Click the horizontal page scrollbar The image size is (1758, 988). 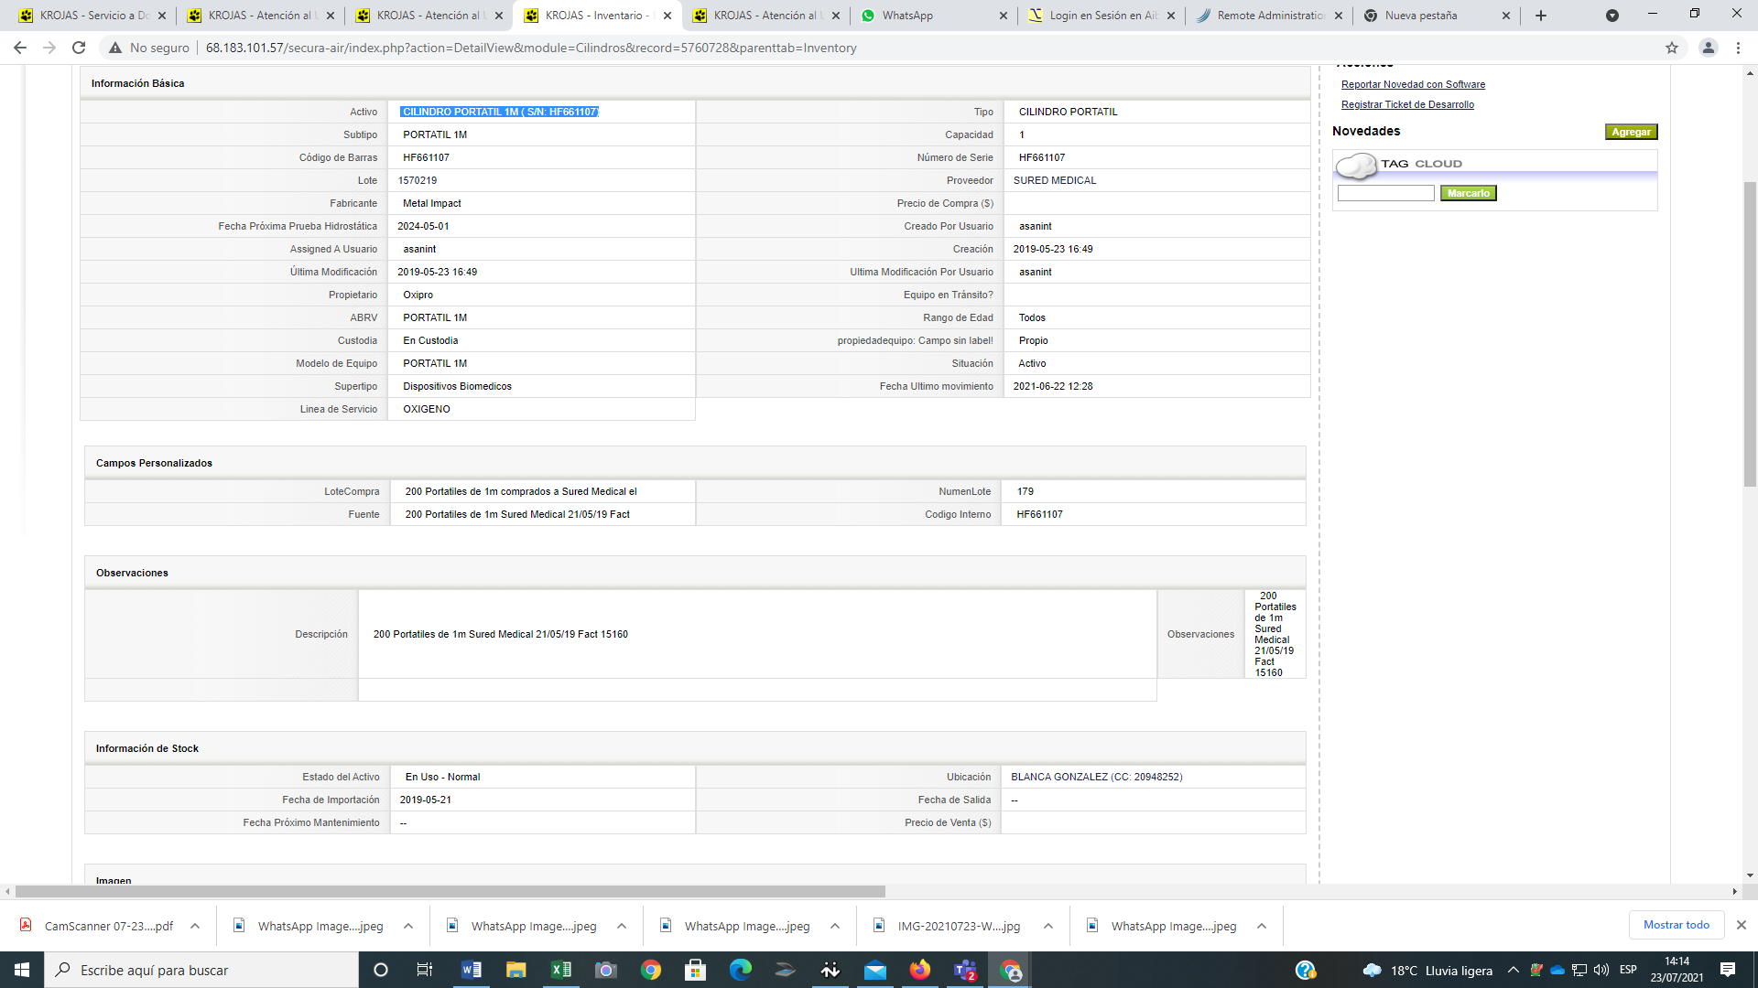pos(450,891)
